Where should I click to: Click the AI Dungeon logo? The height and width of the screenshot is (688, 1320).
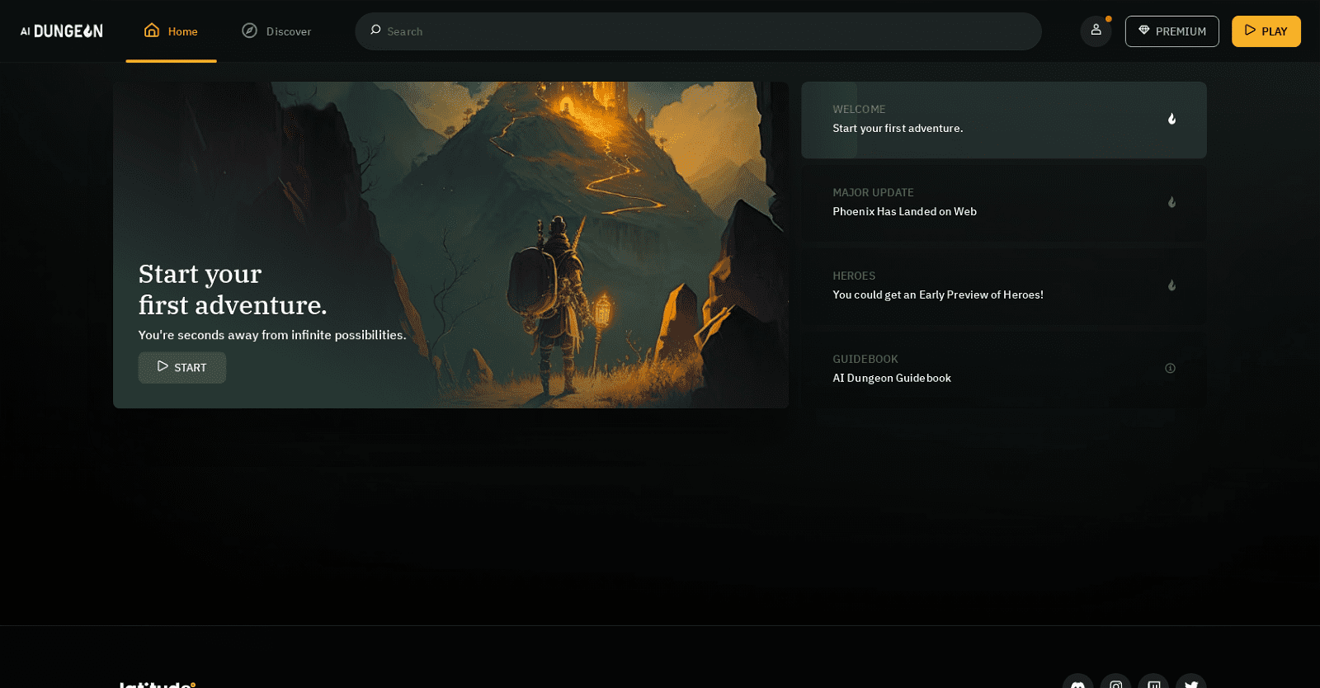point(62,31)
